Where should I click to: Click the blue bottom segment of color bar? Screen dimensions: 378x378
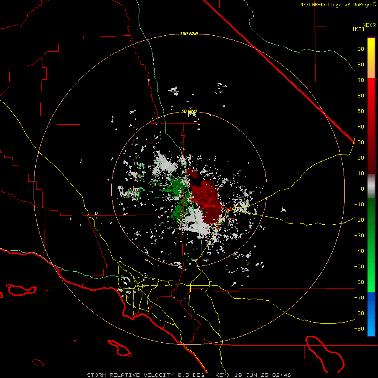tap(371, 314)
